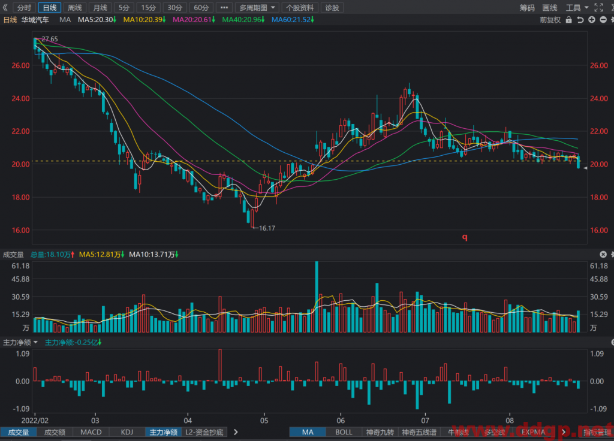
Task: Select the 5分 five-minute period
Action: 124,7
